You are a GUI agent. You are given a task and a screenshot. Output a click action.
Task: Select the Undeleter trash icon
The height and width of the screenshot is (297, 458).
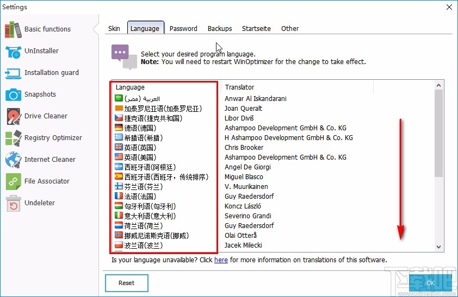13,203
